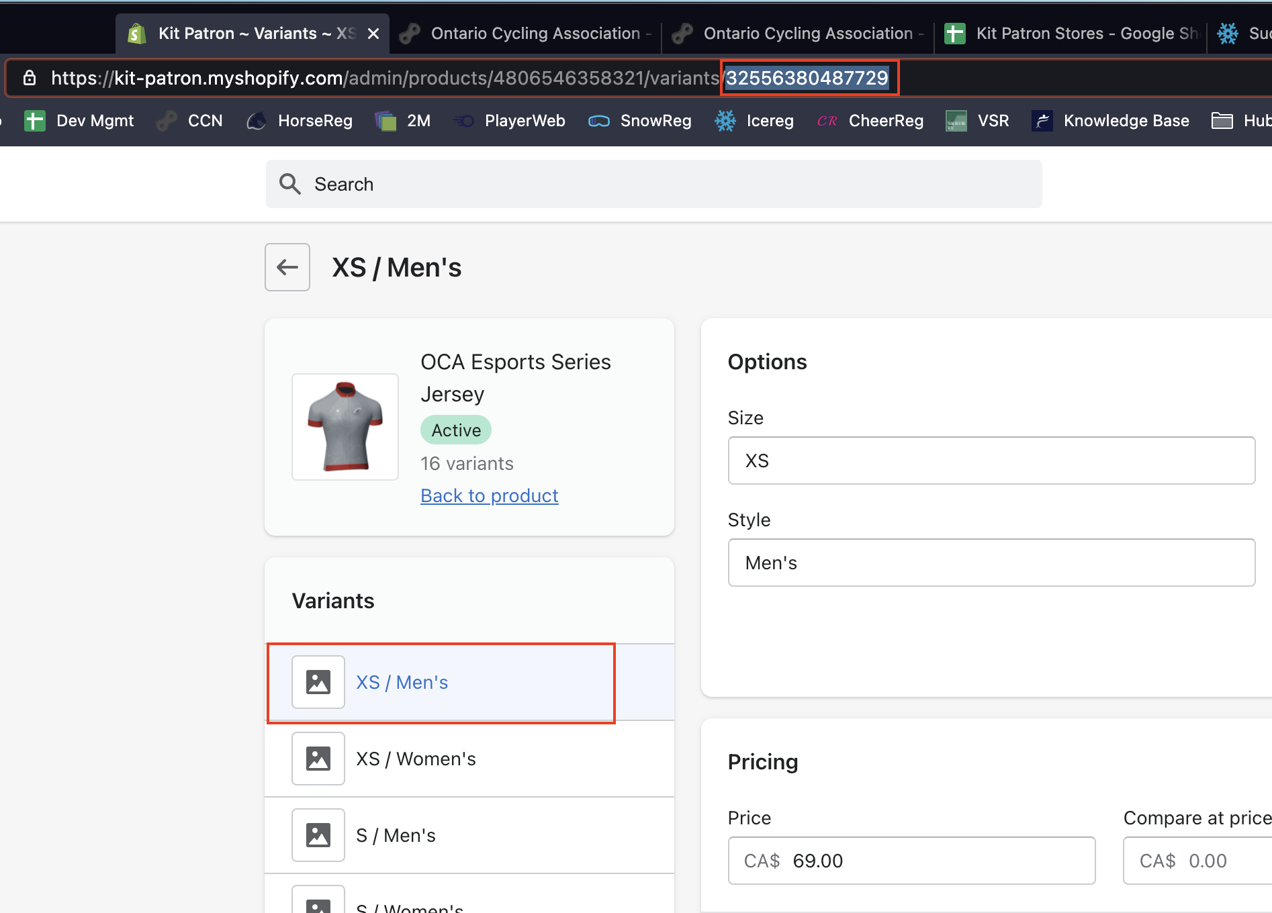
Task: Select the XS / Women's variant
Action: click(416, 759)
